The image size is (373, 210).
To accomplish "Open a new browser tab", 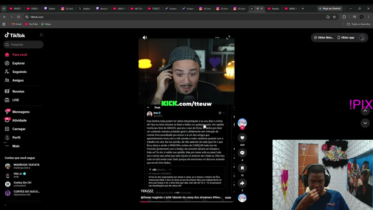I will 303,9.
